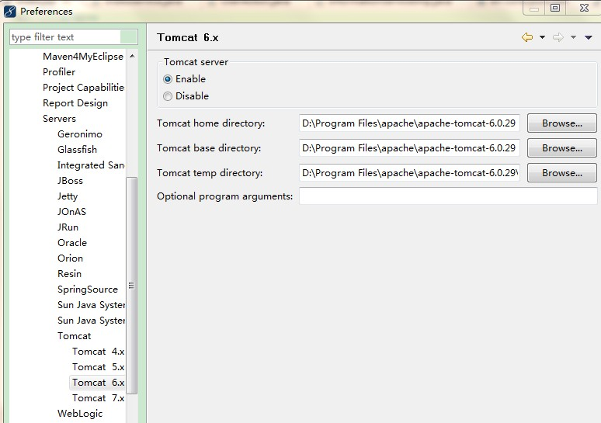Select Integrated Sandbox server entry
Image resolution: width=601 pixels, height=423 pixels.
tap(91, 165)
